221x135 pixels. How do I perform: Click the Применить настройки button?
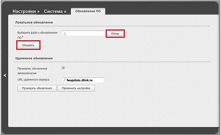click(76, 88)
